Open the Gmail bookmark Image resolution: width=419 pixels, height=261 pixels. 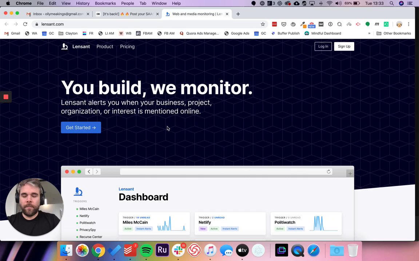coord(12,33)
